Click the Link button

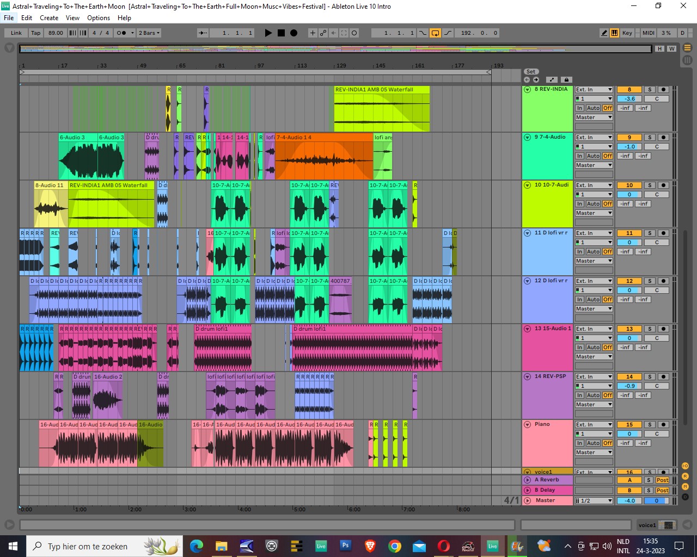tap(16, 33)
